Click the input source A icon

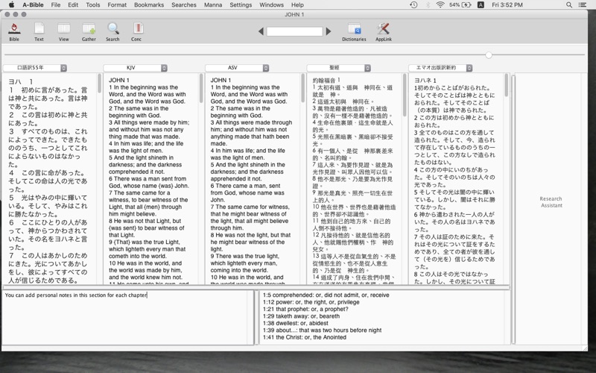481,5
